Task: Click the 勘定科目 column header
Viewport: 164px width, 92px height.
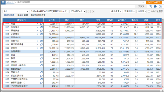Action: 21,20
